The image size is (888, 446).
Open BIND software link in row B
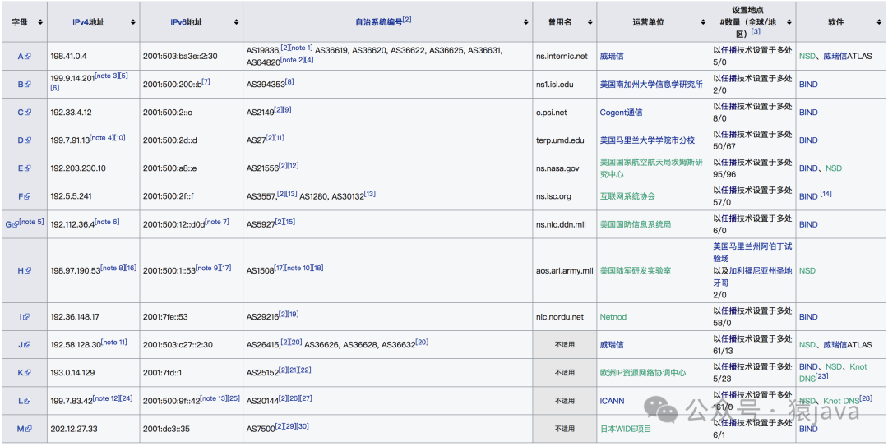[808, 85]
